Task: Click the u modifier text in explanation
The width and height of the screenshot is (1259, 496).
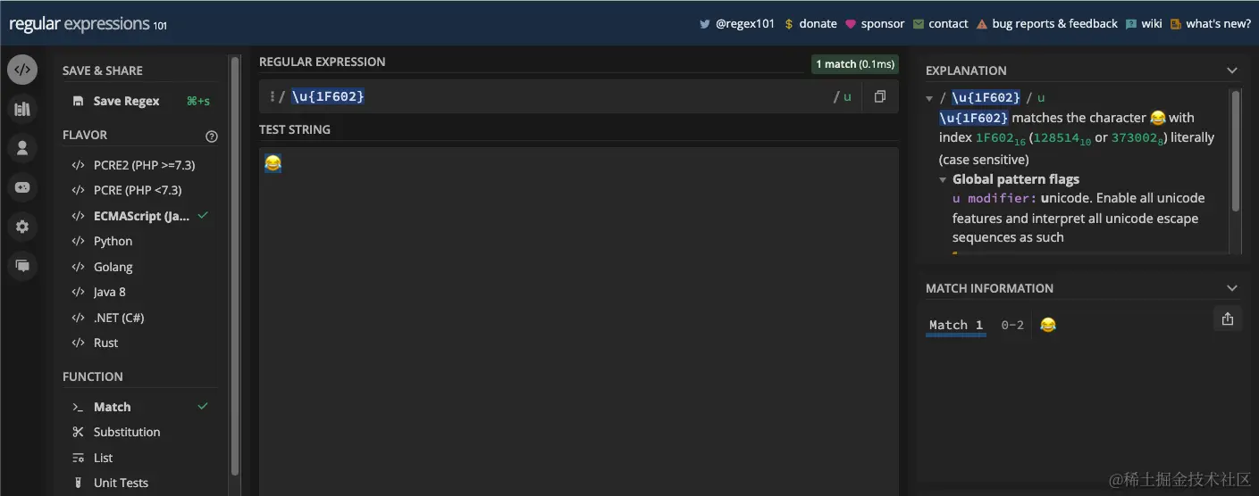Action: click(994, 198)
